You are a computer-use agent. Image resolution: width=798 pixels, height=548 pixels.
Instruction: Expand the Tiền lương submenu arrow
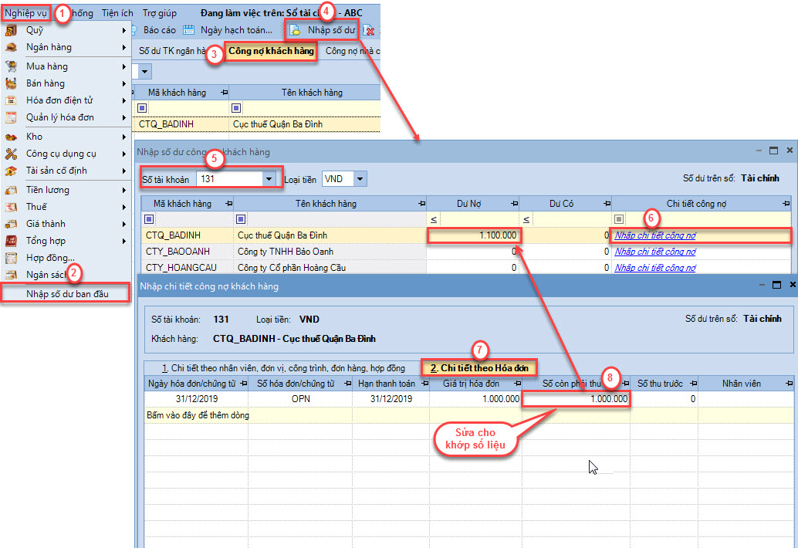pyautogui.click(x=123, y=191)
